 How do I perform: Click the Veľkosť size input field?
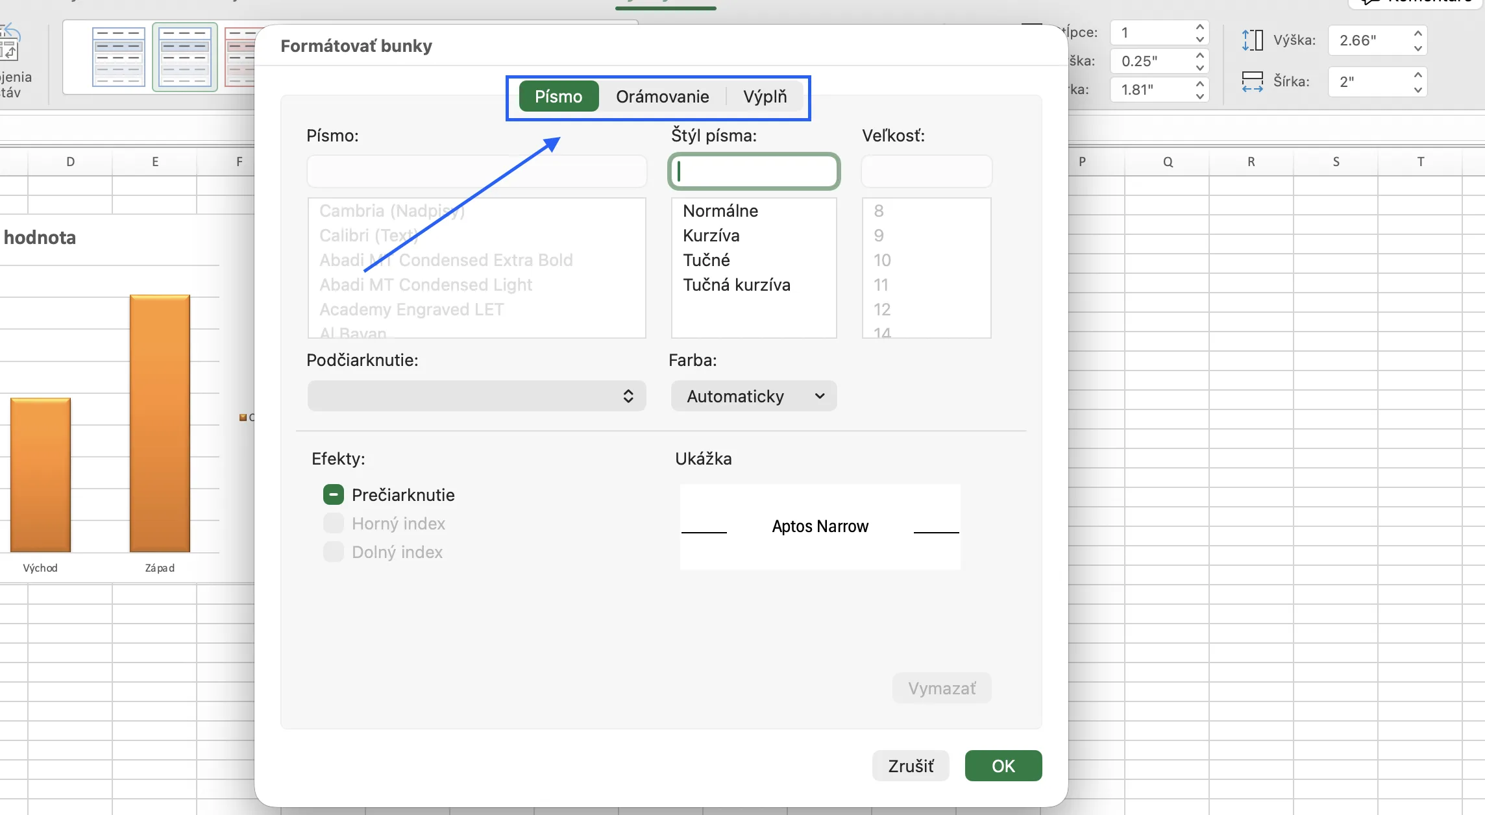tap(926, 171)
